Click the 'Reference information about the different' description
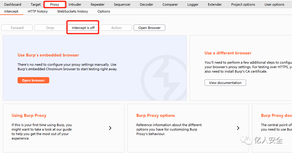The width and height of the screenshot is (292, 153). click(169, 129)
